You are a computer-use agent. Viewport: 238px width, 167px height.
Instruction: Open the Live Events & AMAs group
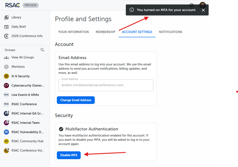coord(25,95)
